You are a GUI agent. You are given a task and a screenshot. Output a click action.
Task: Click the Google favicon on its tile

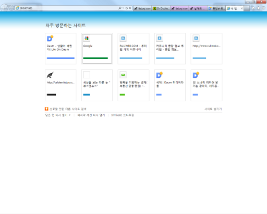click(x=87, y=38)
